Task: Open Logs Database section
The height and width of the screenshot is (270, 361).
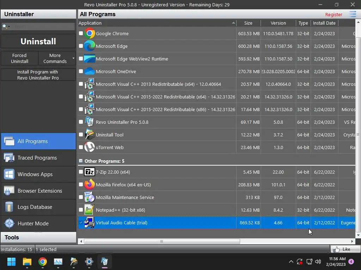Action: (38, 207)
